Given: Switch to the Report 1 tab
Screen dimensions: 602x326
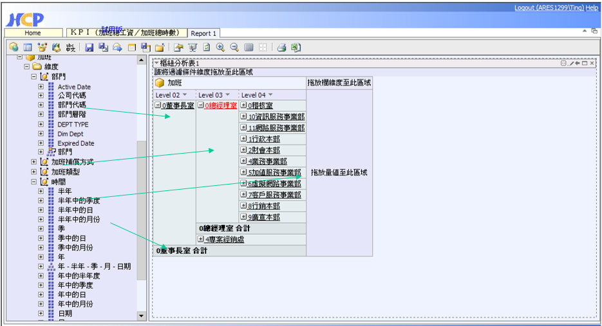Looking at the screenshot, I should [203, 33].
